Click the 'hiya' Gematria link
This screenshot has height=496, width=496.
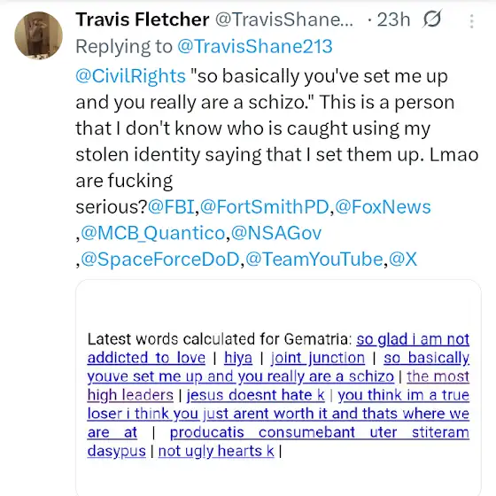(238, 358)
